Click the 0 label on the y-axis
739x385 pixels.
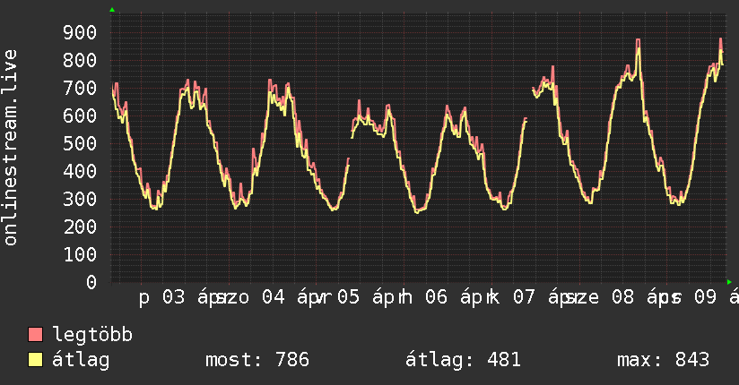pos(91,282)
